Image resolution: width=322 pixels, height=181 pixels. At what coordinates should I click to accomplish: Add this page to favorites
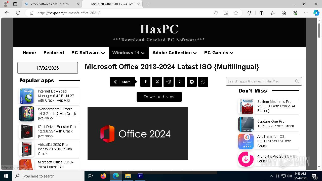236,13
